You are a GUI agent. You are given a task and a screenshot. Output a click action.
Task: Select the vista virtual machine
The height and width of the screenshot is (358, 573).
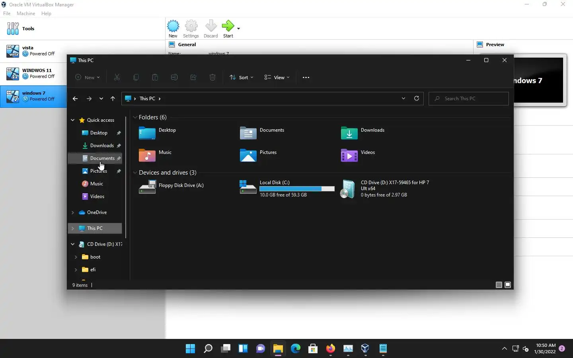coord(33,51)
